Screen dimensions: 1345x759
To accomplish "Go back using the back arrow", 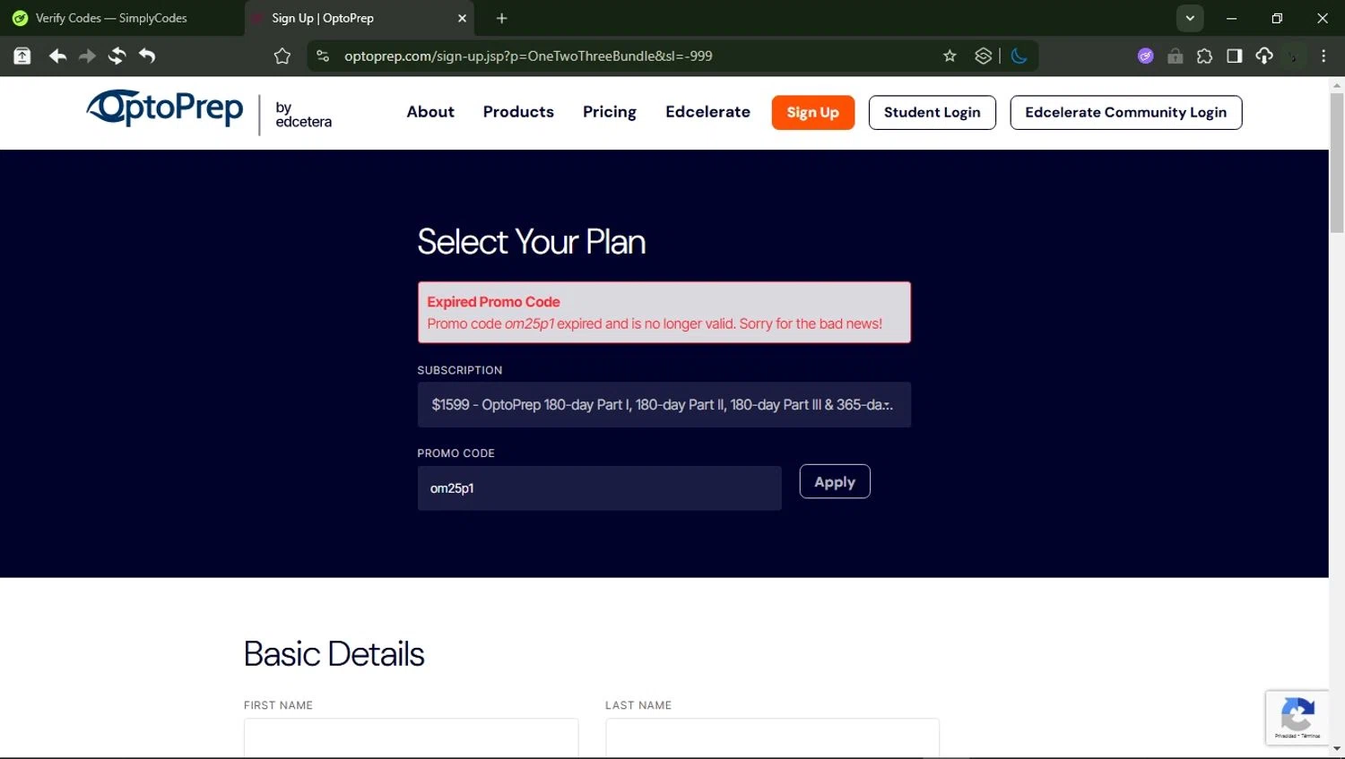I will coord(57,56).
